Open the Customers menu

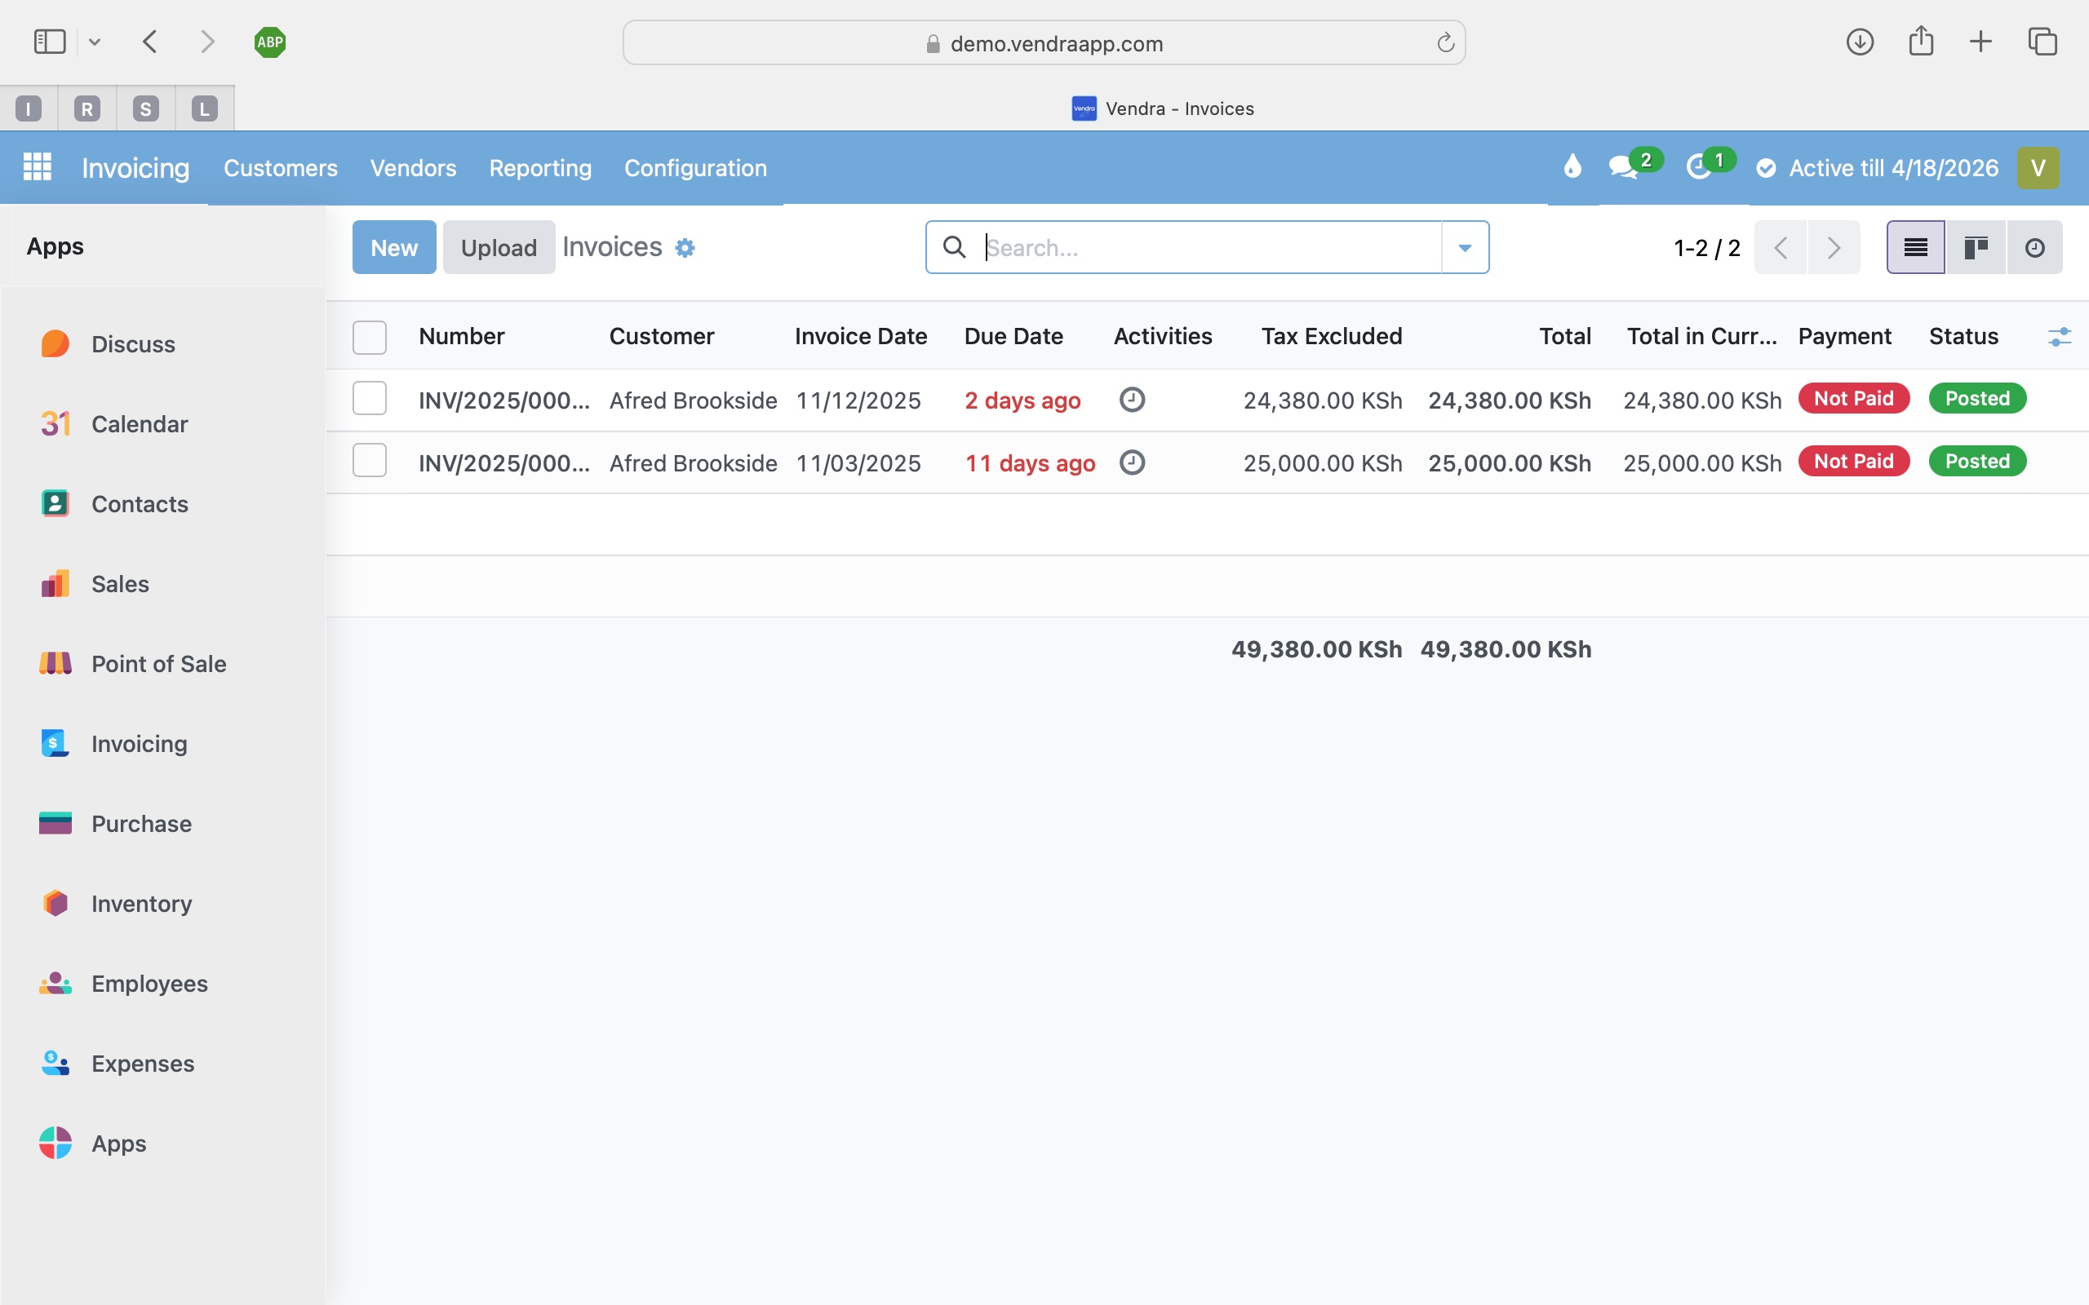(x=281, y=168)
